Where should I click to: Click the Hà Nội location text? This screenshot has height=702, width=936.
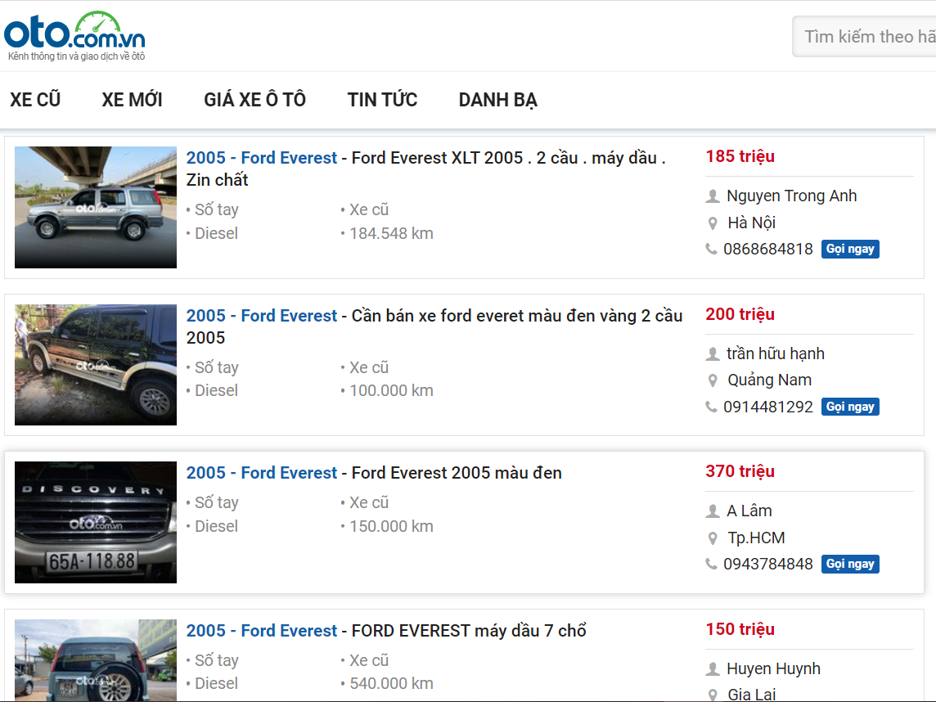(752, 223)
